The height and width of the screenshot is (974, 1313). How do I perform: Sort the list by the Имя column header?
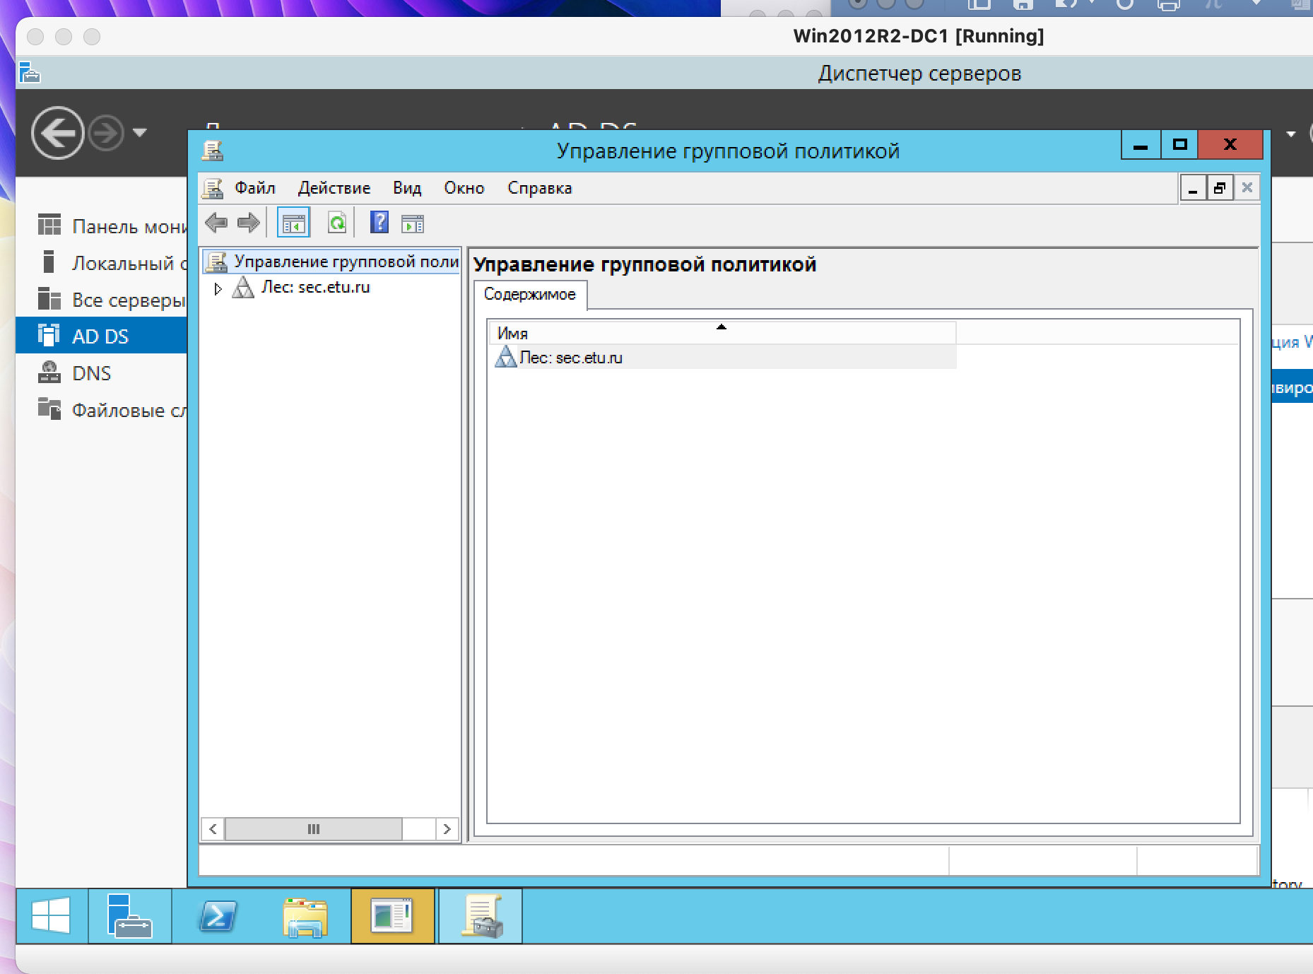(722, 333)
